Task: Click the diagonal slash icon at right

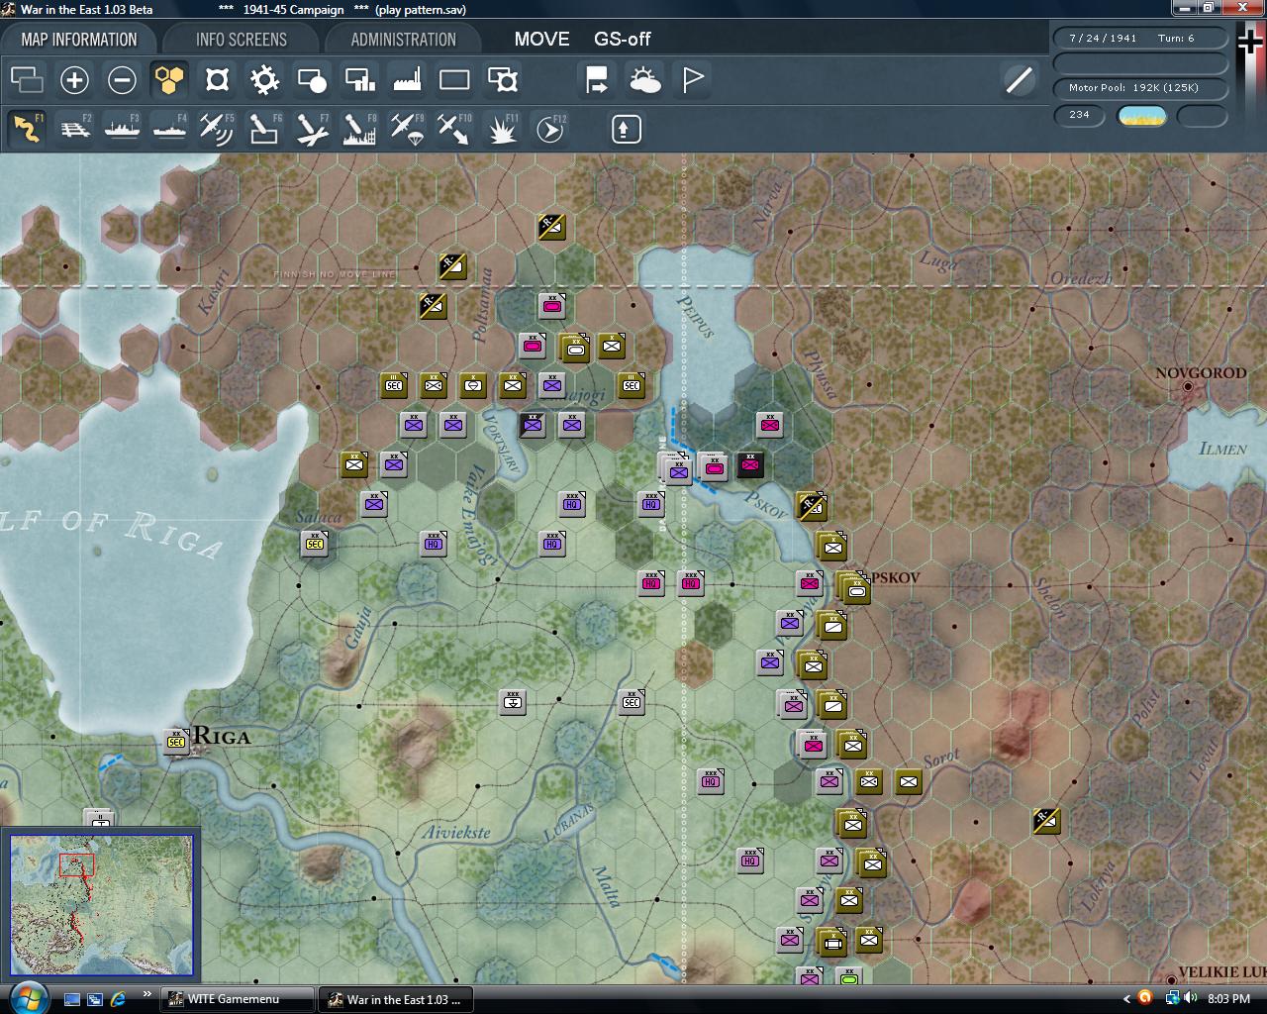Action: tap(1019, 80)
